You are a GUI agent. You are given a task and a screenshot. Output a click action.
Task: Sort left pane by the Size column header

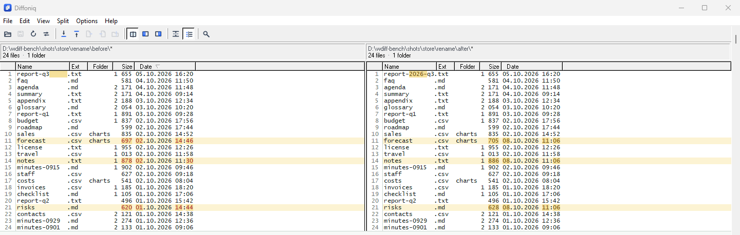tap(124, 66)
